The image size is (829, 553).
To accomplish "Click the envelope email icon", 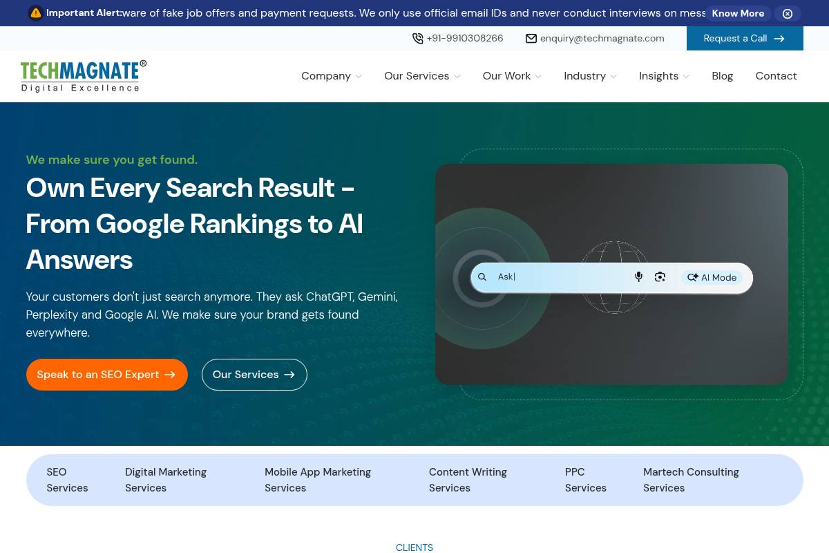I will pyautogui.click(x=531, y=39).
